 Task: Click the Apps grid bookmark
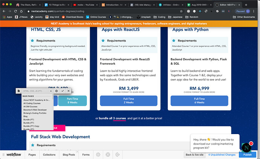pos(8,17)
